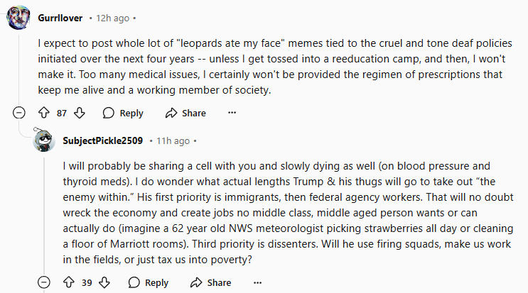The image size is (528, 293).
Task: Open more options on Gurrllover's comment
Action: pyautogui.click(x=232, y=113)
